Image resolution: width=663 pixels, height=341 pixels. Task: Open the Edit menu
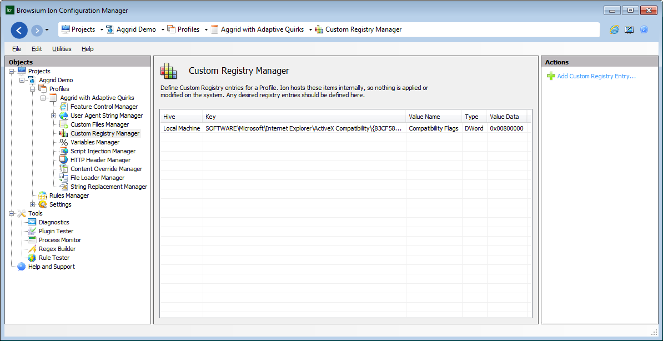(x=37, y=49)
